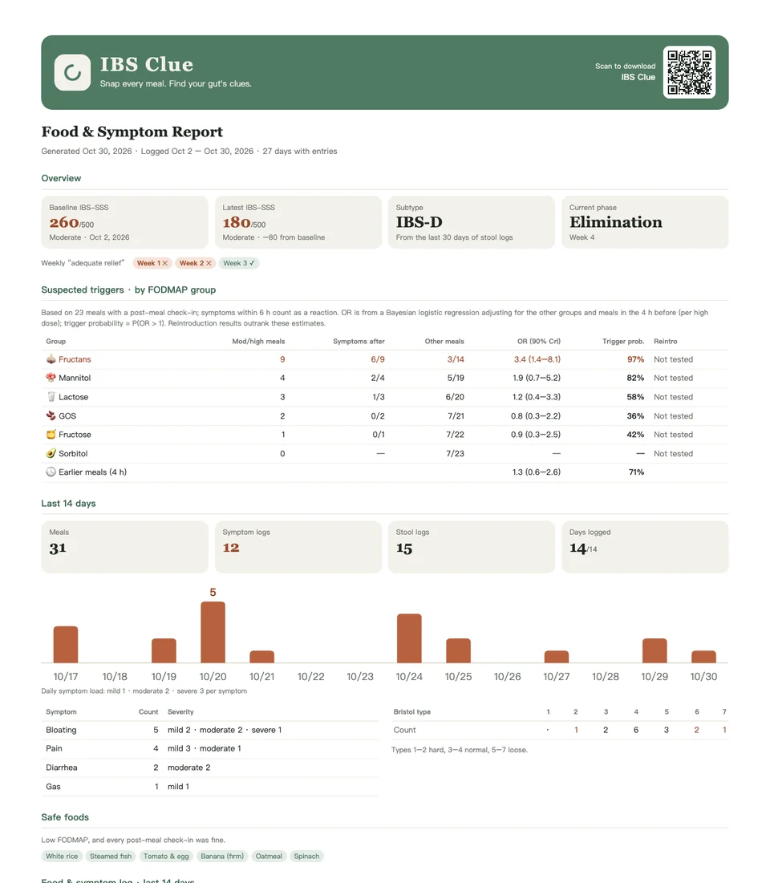Click the Bloating symptom row label
Viewport: 770px width, 883px height.
[61, 730]
